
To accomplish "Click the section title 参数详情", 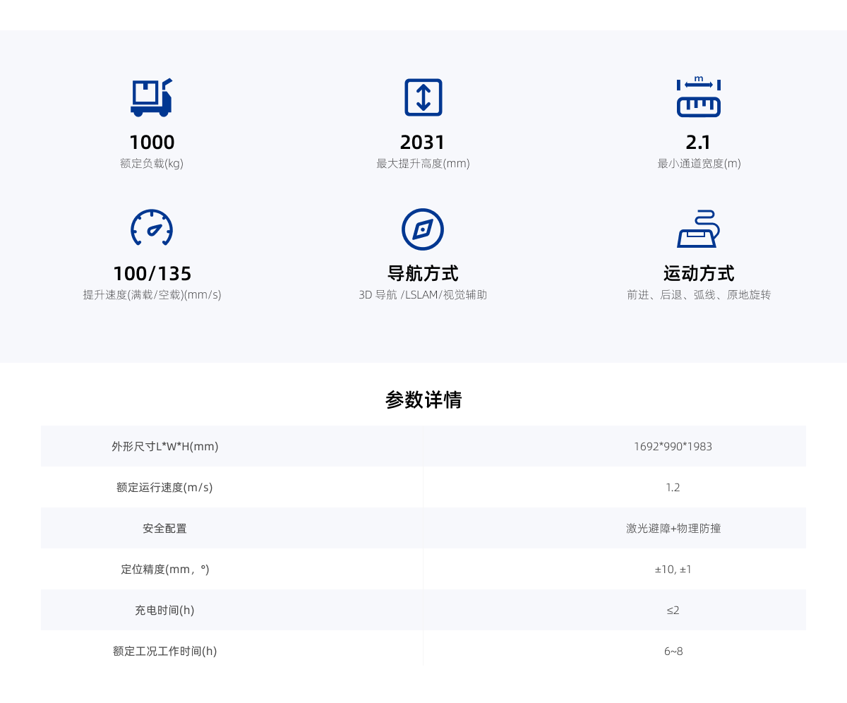I will [x=423, y=400].
